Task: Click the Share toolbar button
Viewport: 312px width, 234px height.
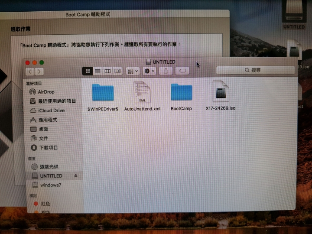Action: 166,71
